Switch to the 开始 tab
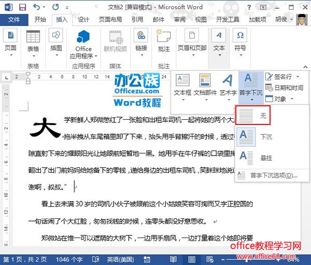Viewport: 311px width, 265px height. tap(40, 20)
